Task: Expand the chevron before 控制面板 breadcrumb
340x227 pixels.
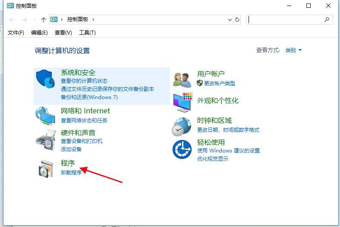Action: point(62,19)
